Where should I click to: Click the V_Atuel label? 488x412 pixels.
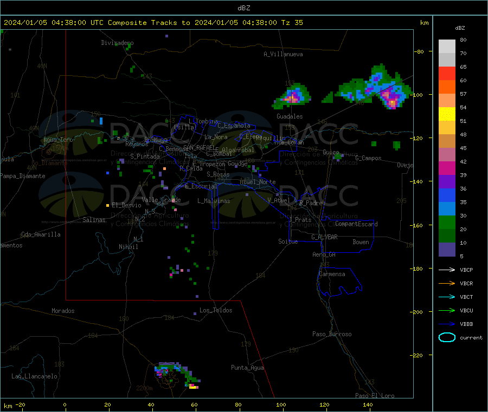pyautogui.click(x=279, y=200)
